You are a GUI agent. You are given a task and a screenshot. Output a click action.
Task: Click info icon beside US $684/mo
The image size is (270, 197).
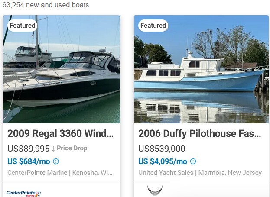[56, 161]
